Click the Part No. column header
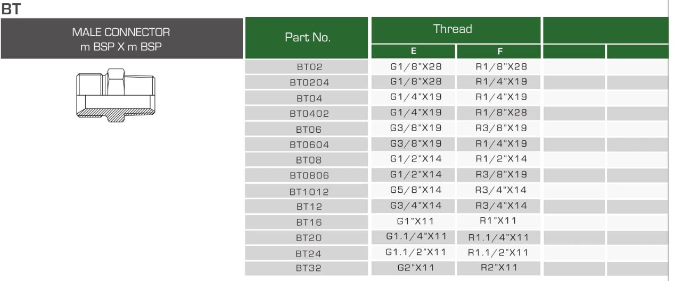 click(307, 38)
